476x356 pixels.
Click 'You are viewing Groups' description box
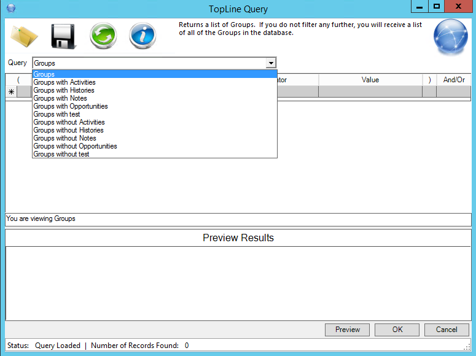238,219
